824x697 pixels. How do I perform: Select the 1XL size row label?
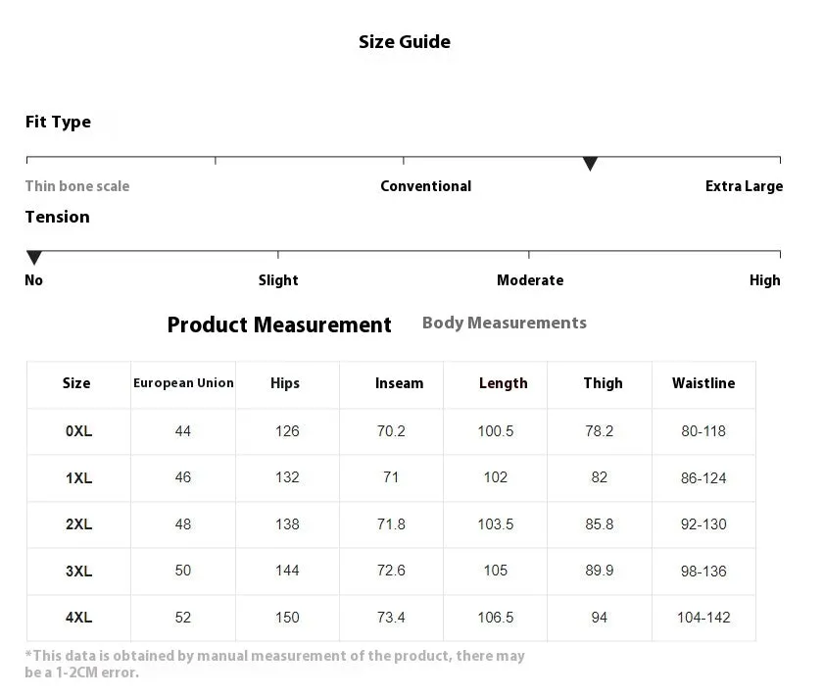pyautogui.click(x=78, y=477)
